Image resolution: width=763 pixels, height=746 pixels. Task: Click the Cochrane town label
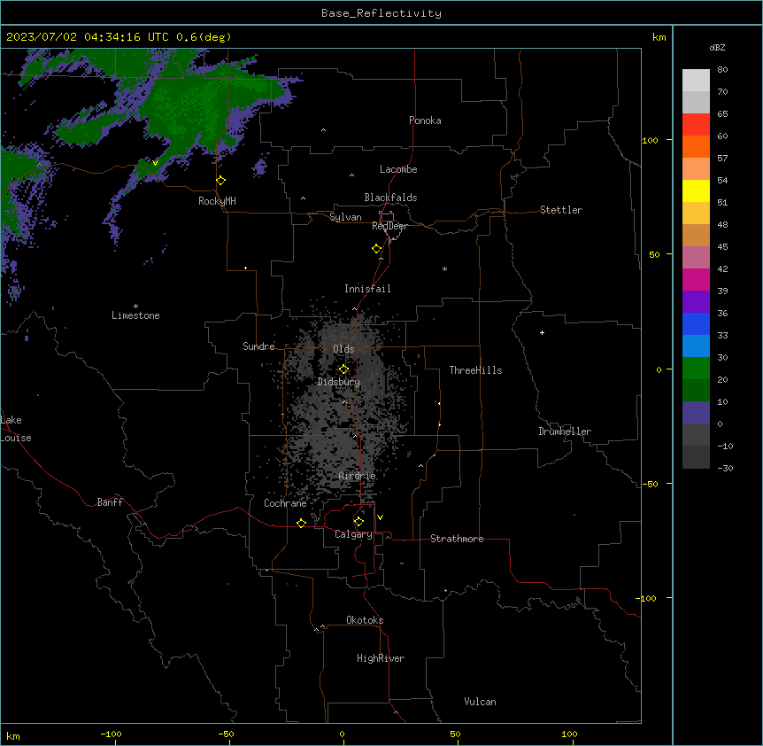click(285, 503)
